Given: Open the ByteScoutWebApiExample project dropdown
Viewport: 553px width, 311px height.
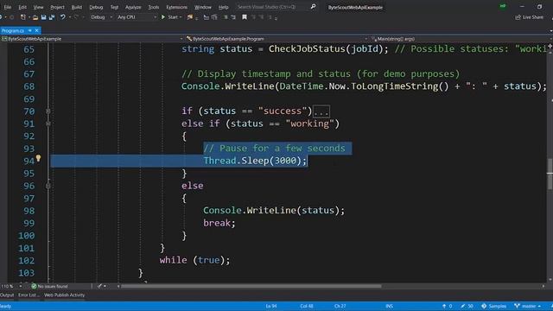Looking at the screenshot, I should [92, 39].
